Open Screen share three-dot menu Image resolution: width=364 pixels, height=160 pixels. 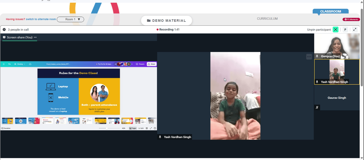click(x=35, y=37)
